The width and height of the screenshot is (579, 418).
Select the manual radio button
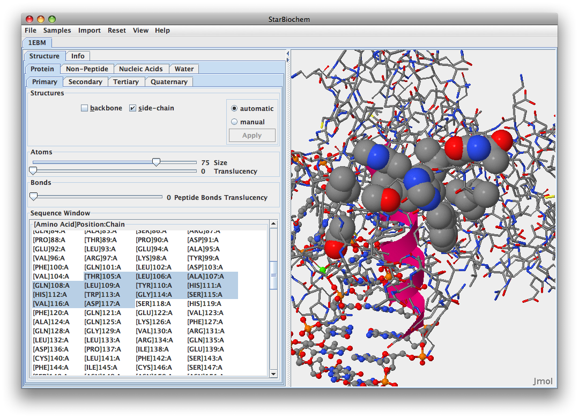click(234, 122)
